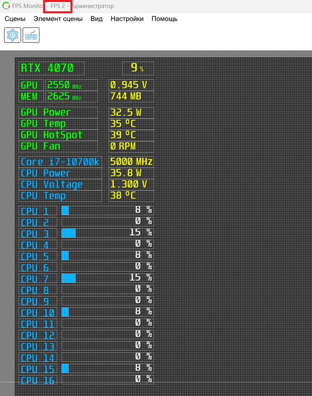312x396 pixels.
Task: Select the CPU Temp label
Action: point(60,196)
